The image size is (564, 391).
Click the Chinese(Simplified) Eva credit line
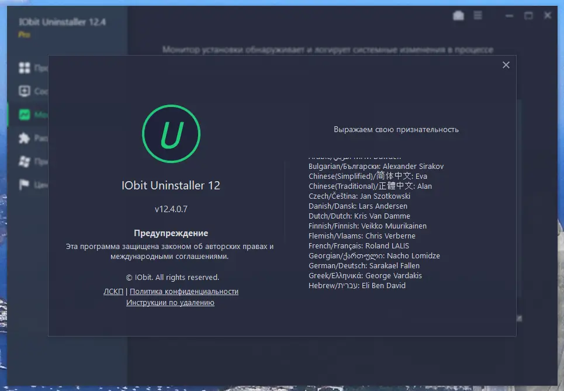[368, 177]
